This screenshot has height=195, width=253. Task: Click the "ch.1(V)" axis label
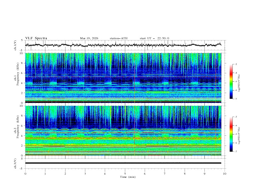15,45
